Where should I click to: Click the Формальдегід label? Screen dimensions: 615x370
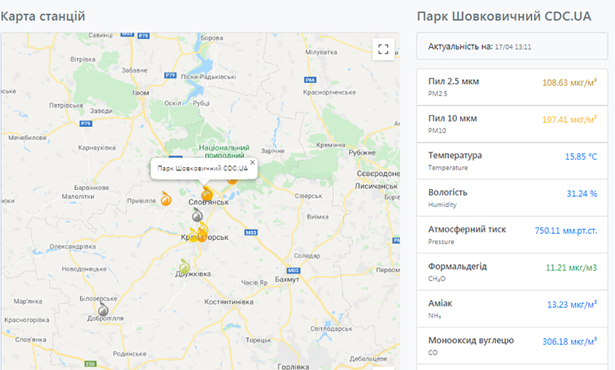(x=457, y=266)
